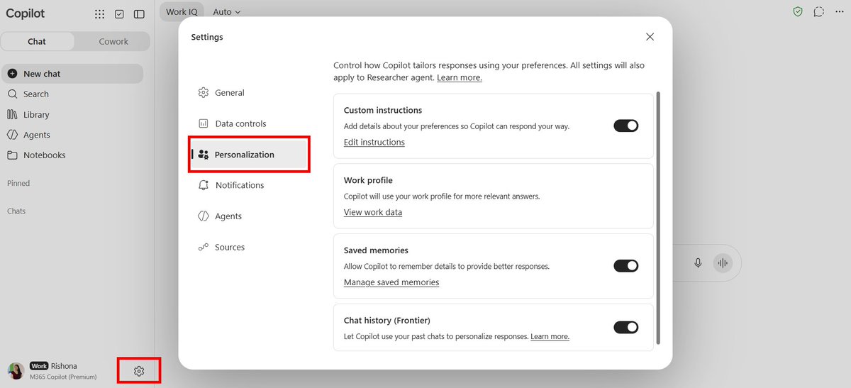Switch to the Chat tab
The image size is (851, 388).
[x=37, y=42]
